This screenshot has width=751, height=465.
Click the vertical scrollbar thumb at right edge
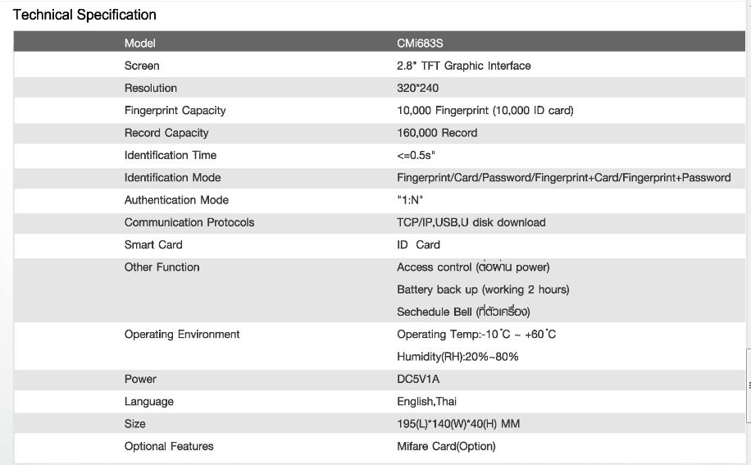click(x=749, y=384)
